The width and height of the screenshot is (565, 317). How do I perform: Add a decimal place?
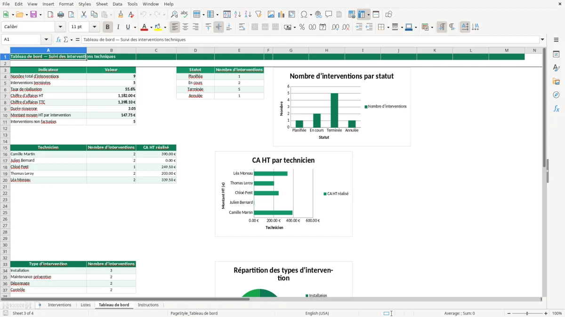coord(336,27)
